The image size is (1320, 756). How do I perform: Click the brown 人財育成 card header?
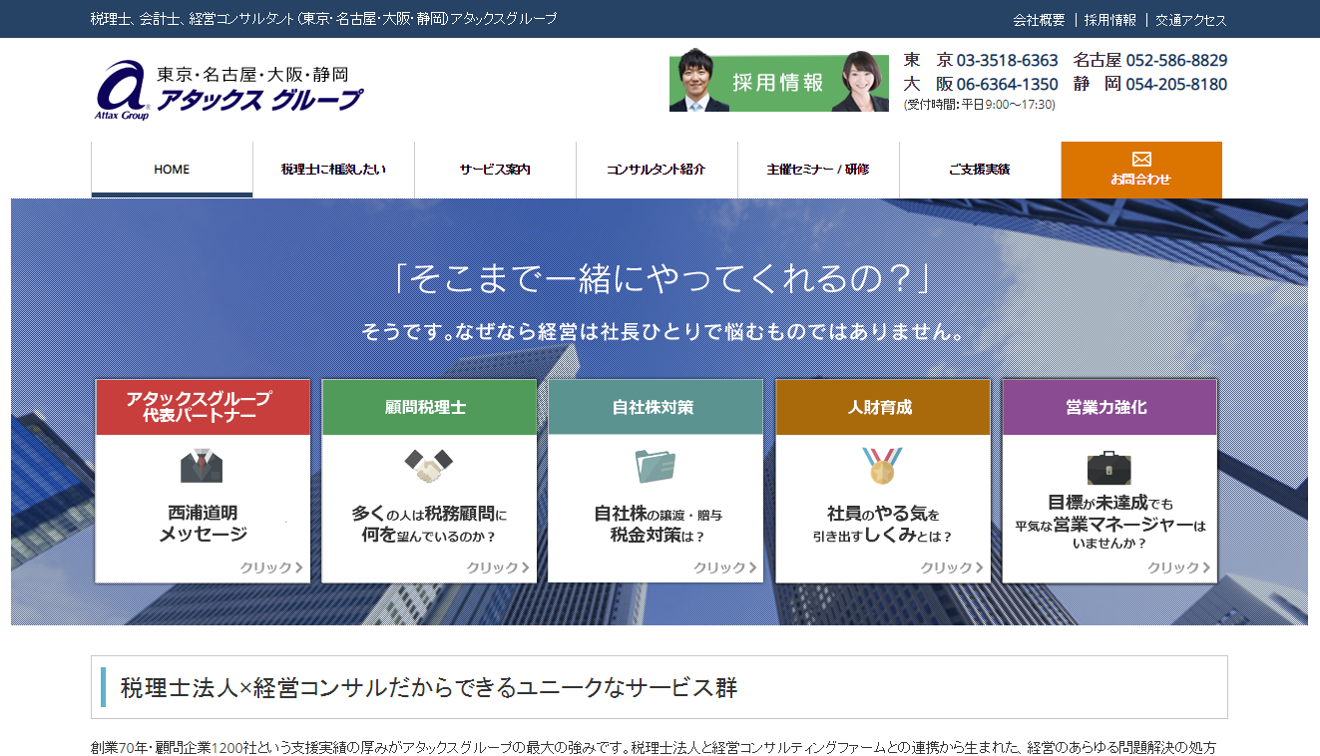[x=883, y=407]
